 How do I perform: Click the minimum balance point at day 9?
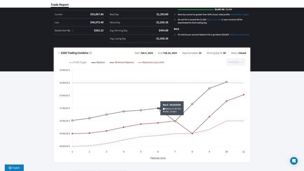[209, 117]
